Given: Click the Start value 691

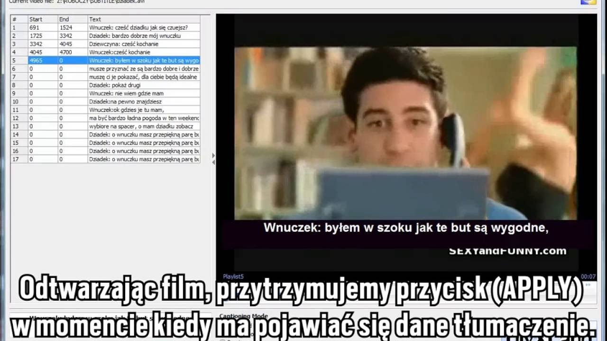Looking at the screenshot, I should (34, 27).
